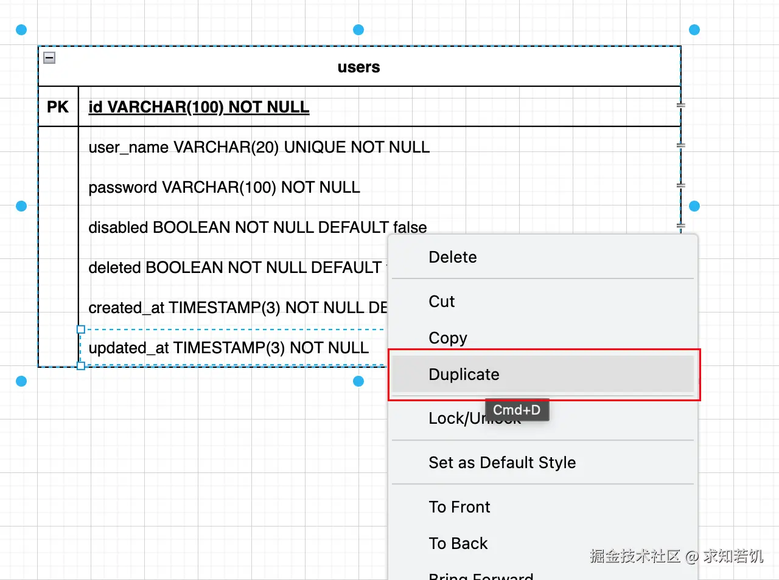Grab the top-center blue selection handle
The height and width of the screenshot is (580, 779).
pyautogui.click(x=358, y=30)
